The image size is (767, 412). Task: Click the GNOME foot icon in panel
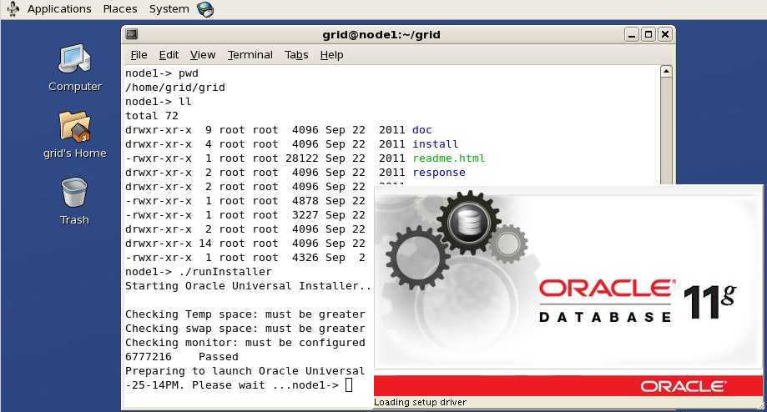[13, 9]
